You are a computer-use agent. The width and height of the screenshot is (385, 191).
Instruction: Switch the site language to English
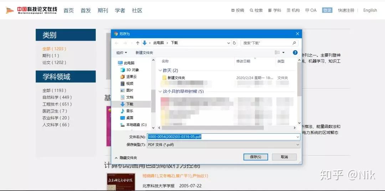370,10
